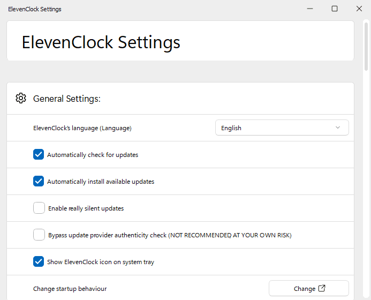Image resolution: width=371 pixels, height=300 pixels.
Task: Click the large ElevenClock Settings heading
Action: 101,43
